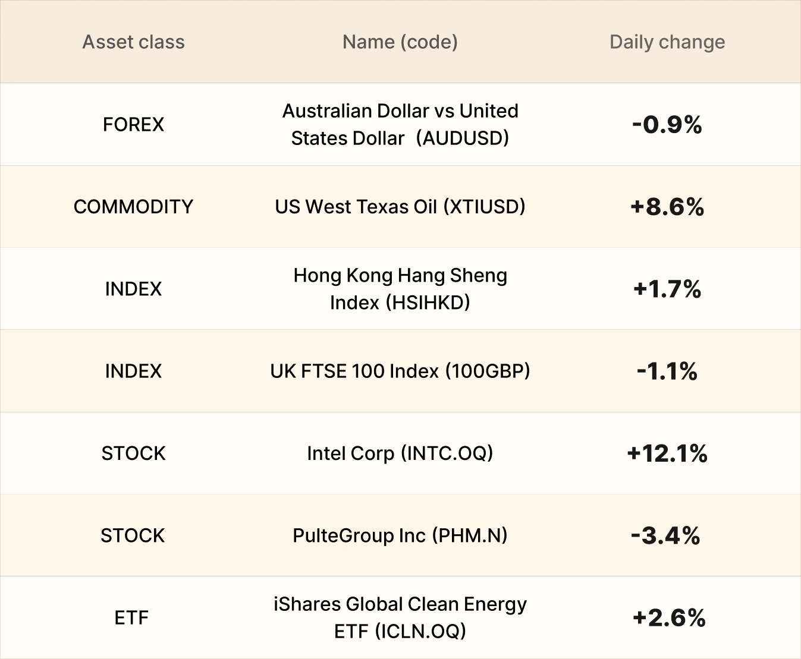This screenshot has width=801, height=659.
Task: Click the ETF asset class cell
Action: 131,618
